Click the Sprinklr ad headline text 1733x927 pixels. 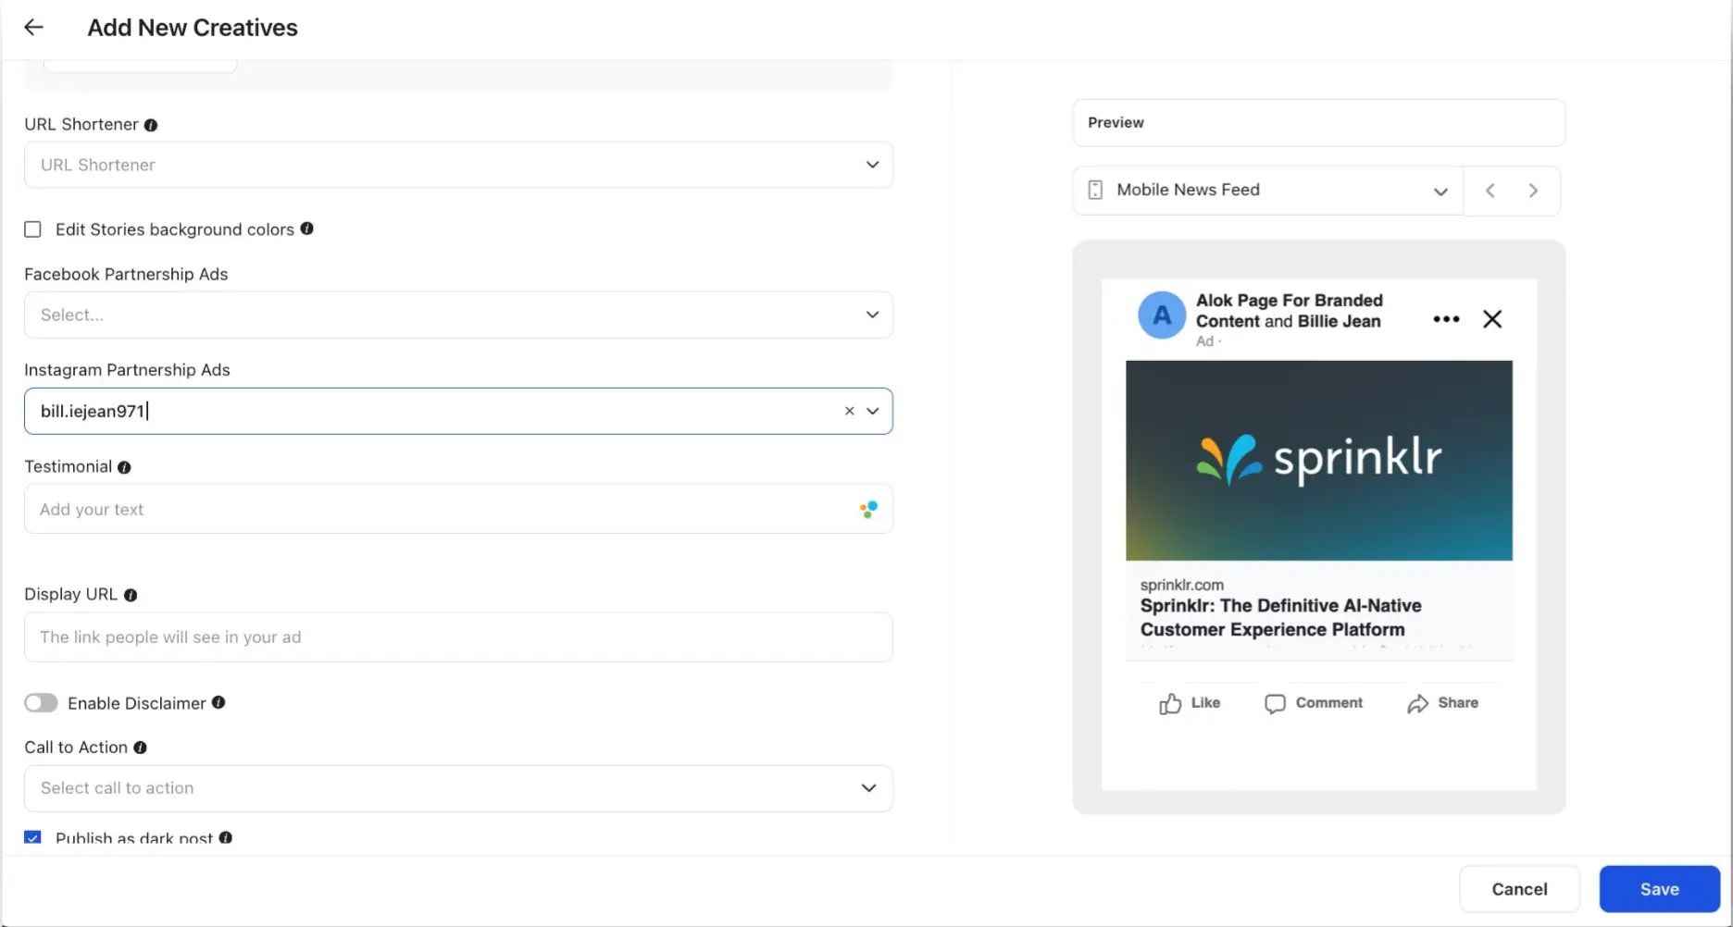[x=1280, y=617]
